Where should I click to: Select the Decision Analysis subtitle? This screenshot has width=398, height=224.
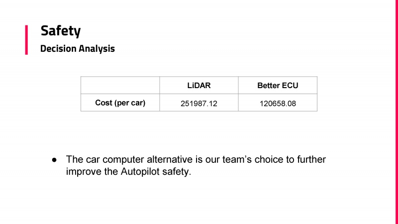pos(78,48)
